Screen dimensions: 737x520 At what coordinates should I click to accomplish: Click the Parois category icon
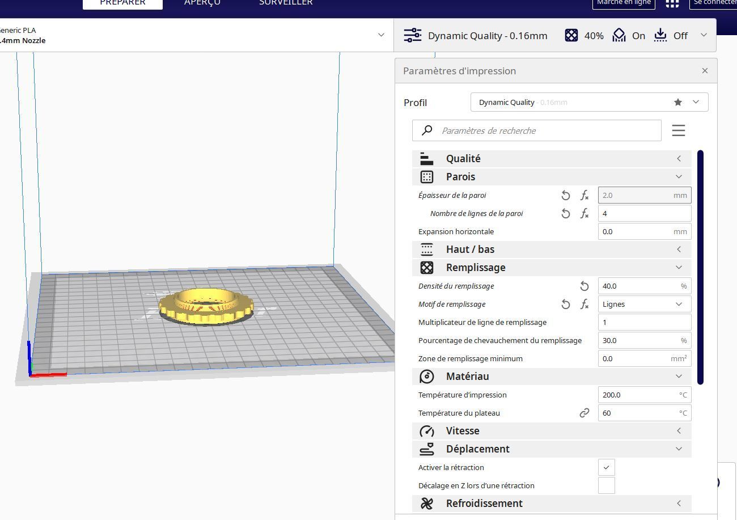point(427,177)
